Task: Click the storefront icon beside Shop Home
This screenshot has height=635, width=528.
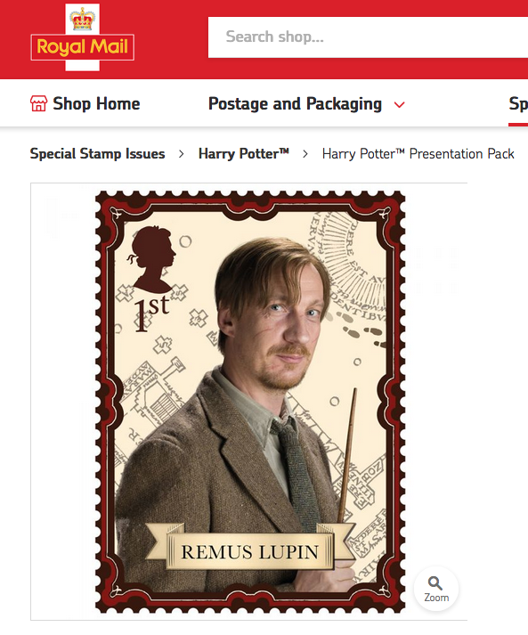Action: (38, 103)
